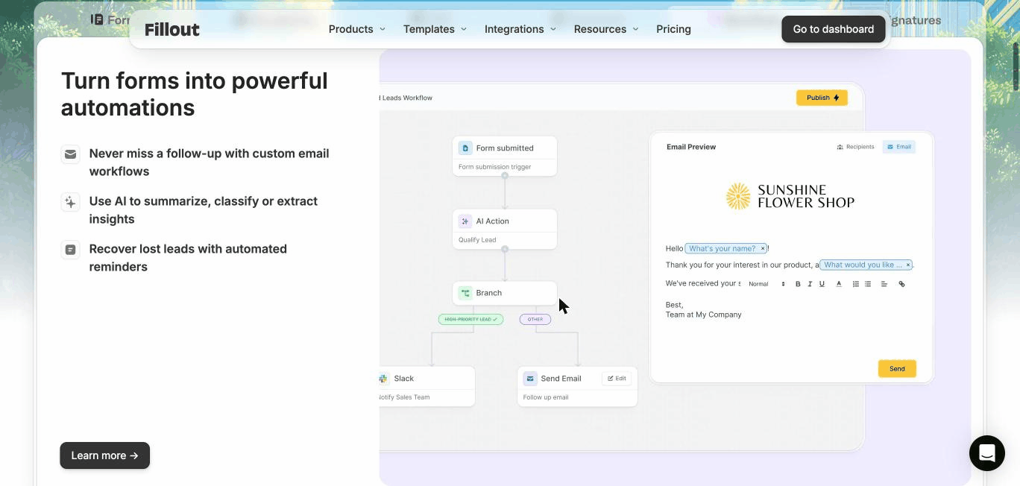Screen dimensions: 1020x486
Task: Click the Branch node icon
Action: pos(465,293)
